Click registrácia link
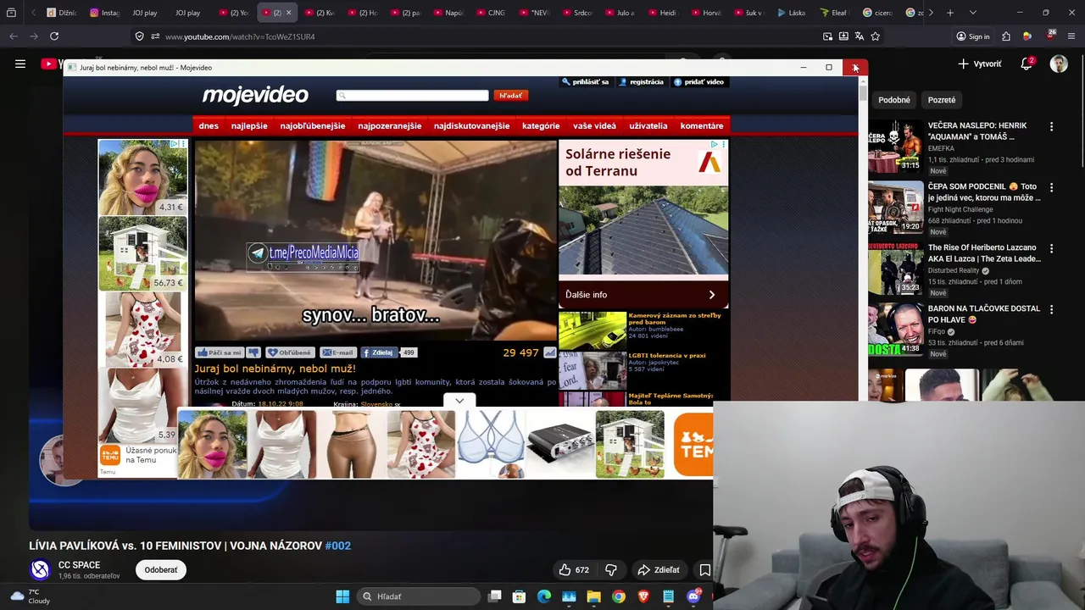The image size is (1085, 610). tap(642, 82)
